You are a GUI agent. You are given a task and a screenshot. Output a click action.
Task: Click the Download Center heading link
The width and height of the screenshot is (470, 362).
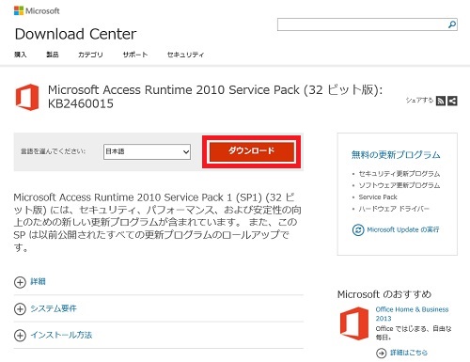pyautogui.click(x=75, y=34)
